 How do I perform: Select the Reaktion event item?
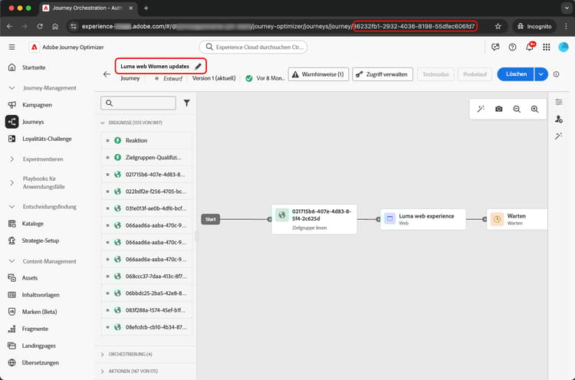click(146, 140)
